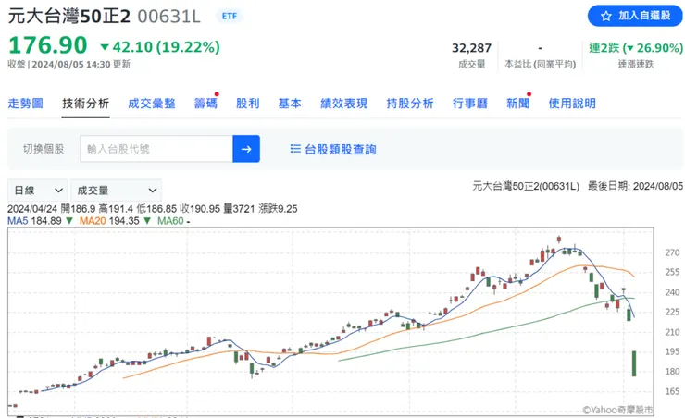The width and height of the screenshot is (685, 418).
Task: Open the 使用說明 tab
Action: click(x=572, y=104)
